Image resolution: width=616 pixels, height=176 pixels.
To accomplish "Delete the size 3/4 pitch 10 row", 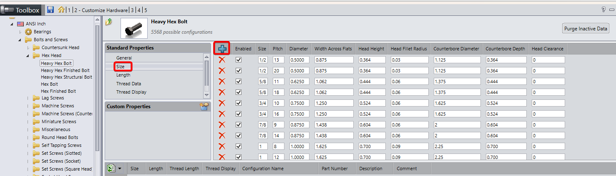I will coord(222,103).
